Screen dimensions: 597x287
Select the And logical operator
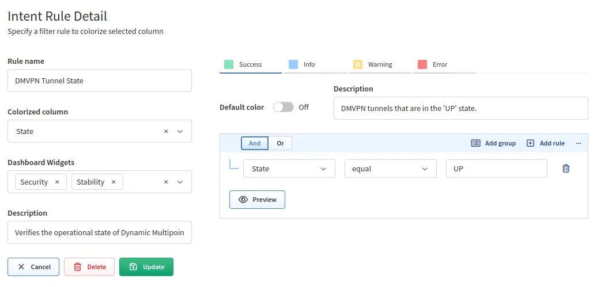click(255, 143)
